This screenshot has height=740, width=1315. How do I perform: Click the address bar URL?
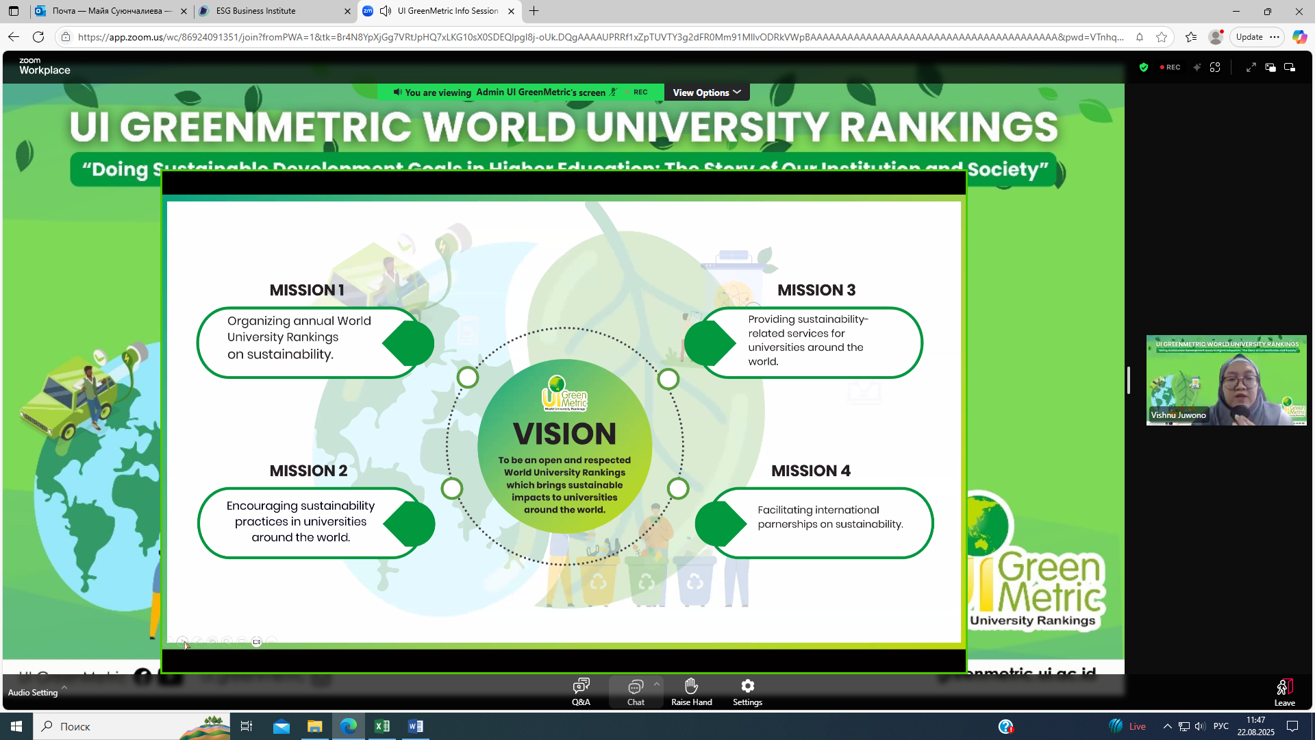(x=600, y=37)
